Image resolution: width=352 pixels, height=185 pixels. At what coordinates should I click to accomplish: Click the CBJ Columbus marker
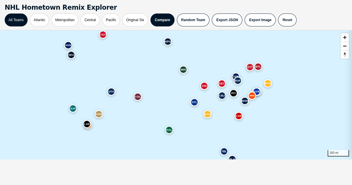point(222,96)
